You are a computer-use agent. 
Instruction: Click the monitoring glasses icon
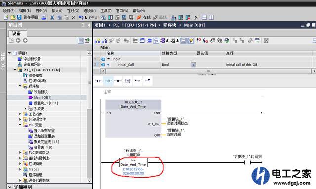[257, 40]
